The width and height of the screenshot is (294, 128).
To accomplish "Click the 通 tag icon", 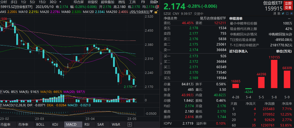I will point(275,13).
